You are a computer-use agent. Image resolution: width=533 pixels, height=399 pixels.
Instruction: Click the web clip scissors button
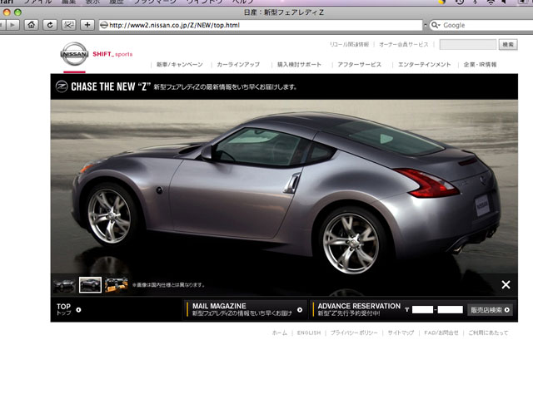click(x=68, y=25)
